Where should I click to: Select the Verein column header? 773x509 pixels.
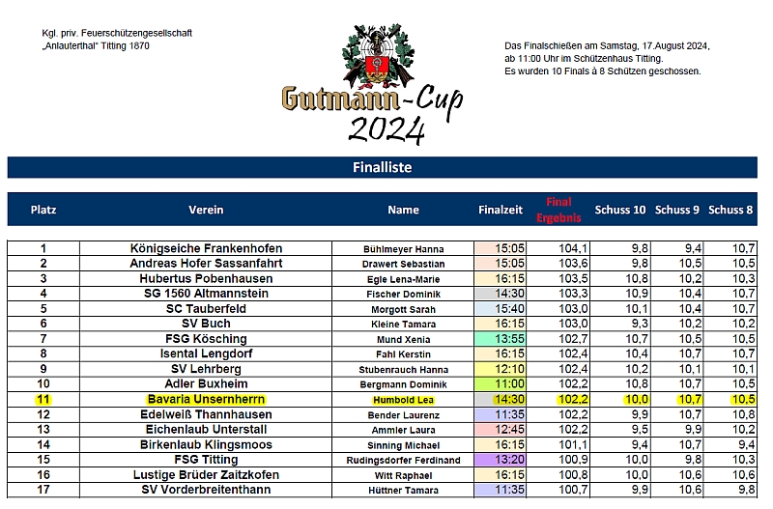point(207,210)
